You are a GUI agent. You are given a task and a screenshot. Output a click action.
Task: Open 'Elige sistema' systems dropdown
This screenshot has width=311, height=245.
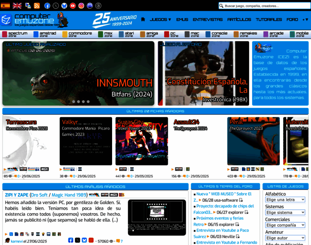[x=285, y=213]
